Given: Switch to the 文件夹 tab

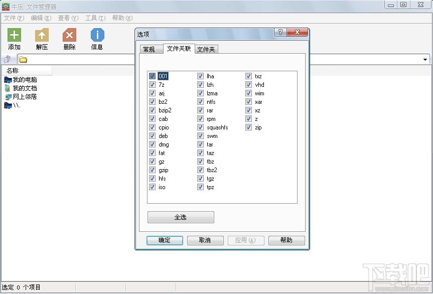Looking at the screenshot, I should tap(206, 49).
